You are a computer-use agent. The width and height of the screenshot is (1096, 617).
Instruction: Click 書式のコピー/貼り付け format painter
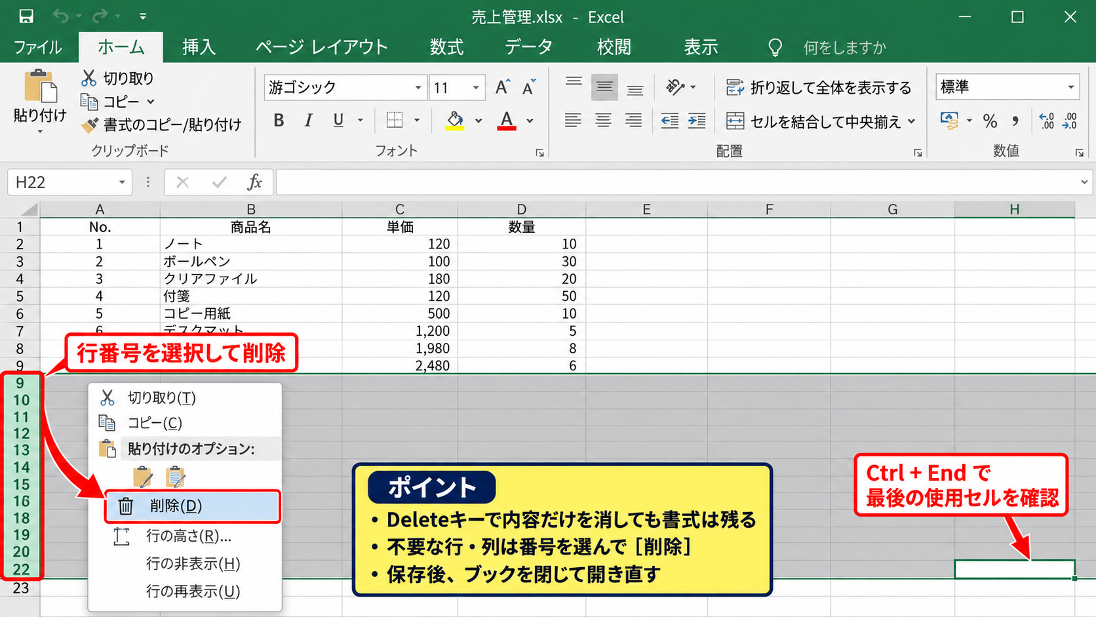click(x=161, y=125)
